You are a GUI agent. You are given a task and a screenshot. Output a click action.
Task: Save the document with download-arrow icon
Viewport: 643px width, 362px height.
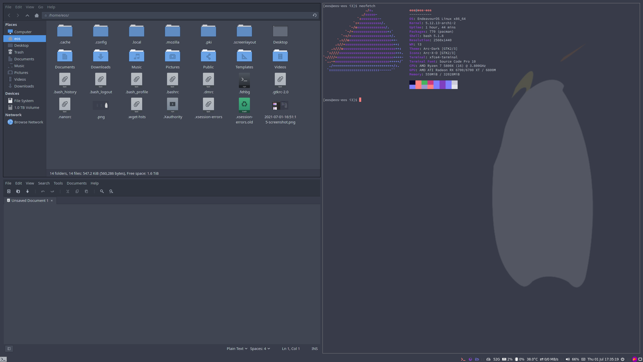click(28, 191)
